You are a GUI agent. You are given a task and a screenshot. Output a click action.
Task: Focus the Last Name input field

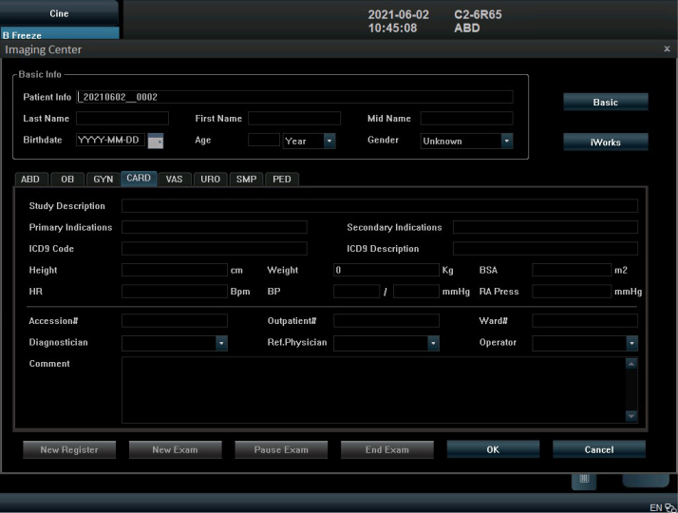122,119
